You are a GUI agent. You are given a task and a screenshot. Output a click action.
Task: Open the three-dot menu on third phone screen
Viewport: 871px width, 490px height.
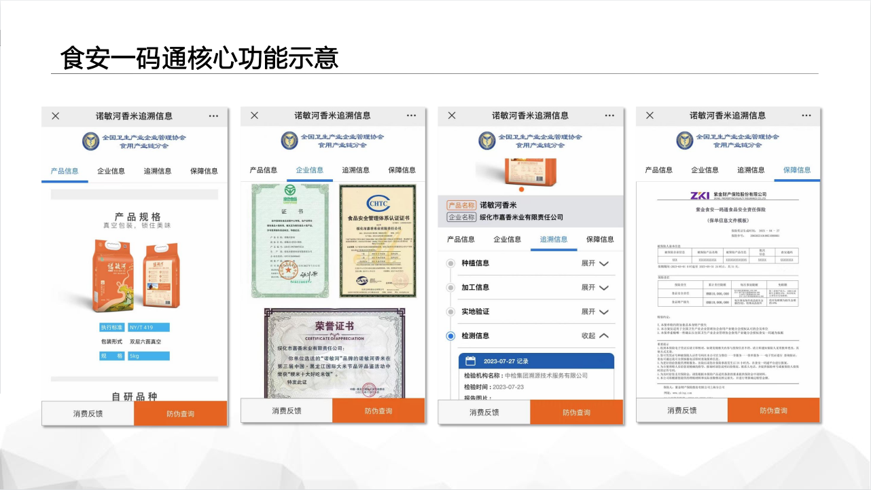[609, 115]
